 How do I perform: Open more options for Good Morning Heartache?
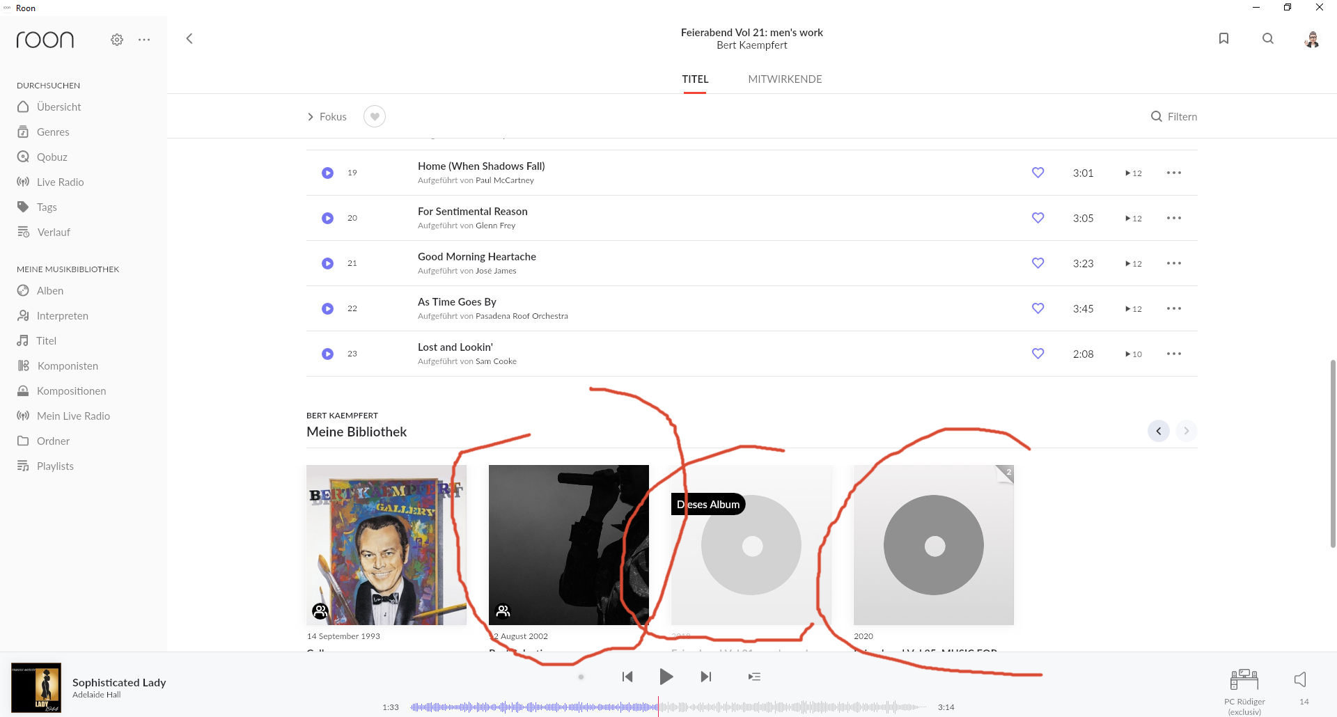click(1174, 263)
